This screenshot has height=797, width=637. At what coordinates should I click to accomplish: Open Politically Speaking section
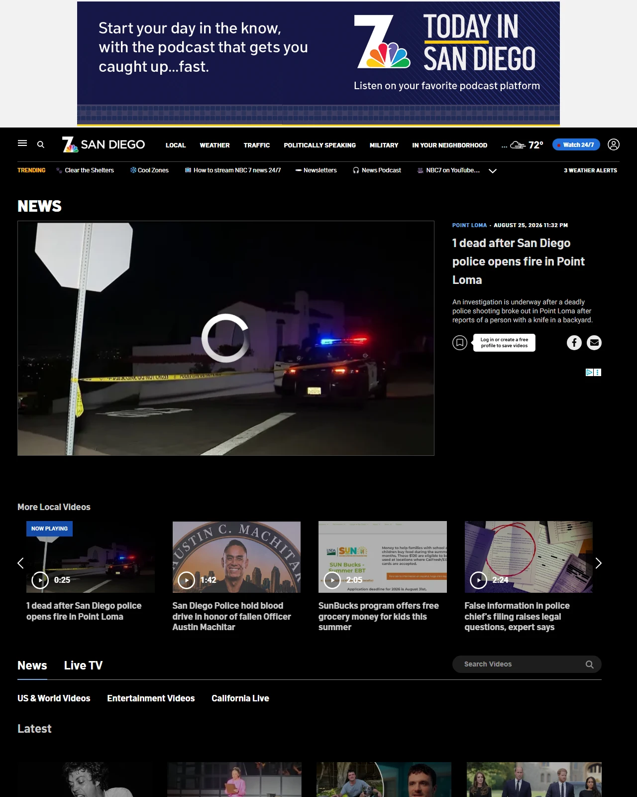[x=319, y=145]
